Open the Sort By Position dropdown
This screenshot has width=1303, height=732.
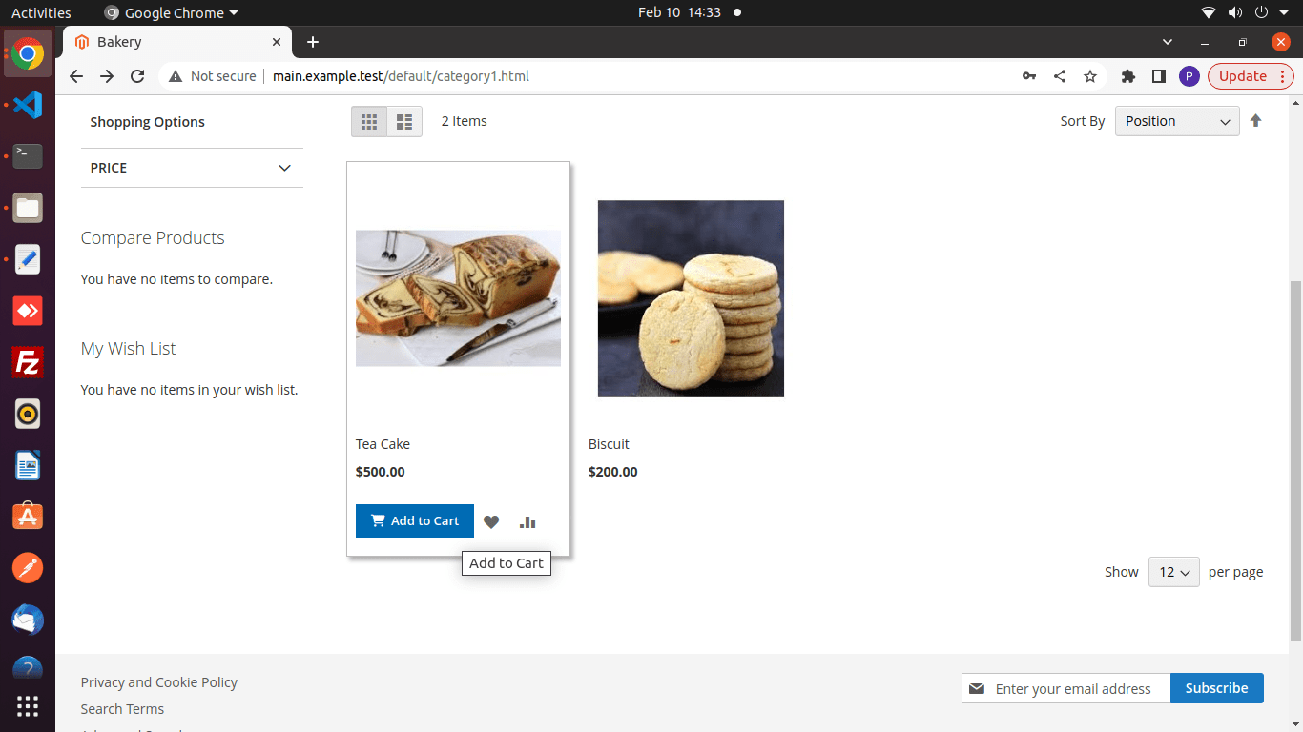point(1176,121)
